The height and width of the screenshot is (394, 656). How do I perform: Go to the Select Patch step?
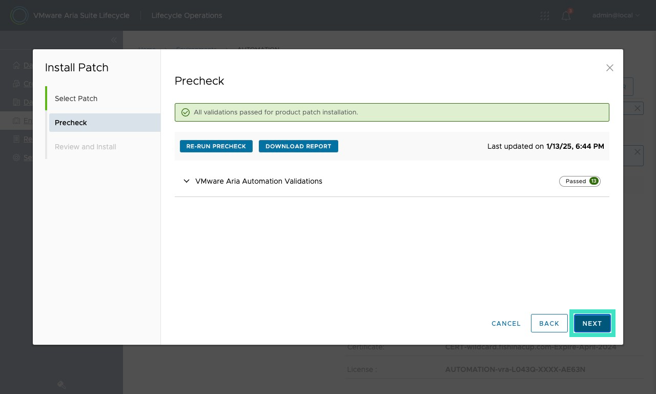point(76,98)
